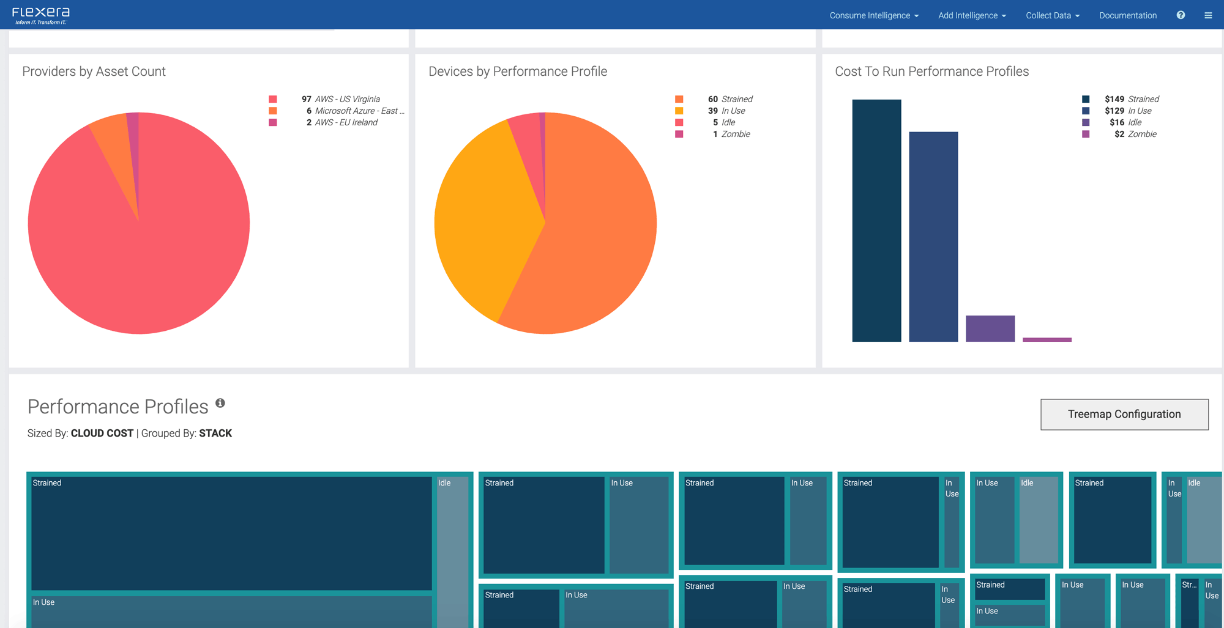The width and height of the screenshot is (1224, 628).
Task: Click the Flexera logo
Action: (x=41, y=15)
